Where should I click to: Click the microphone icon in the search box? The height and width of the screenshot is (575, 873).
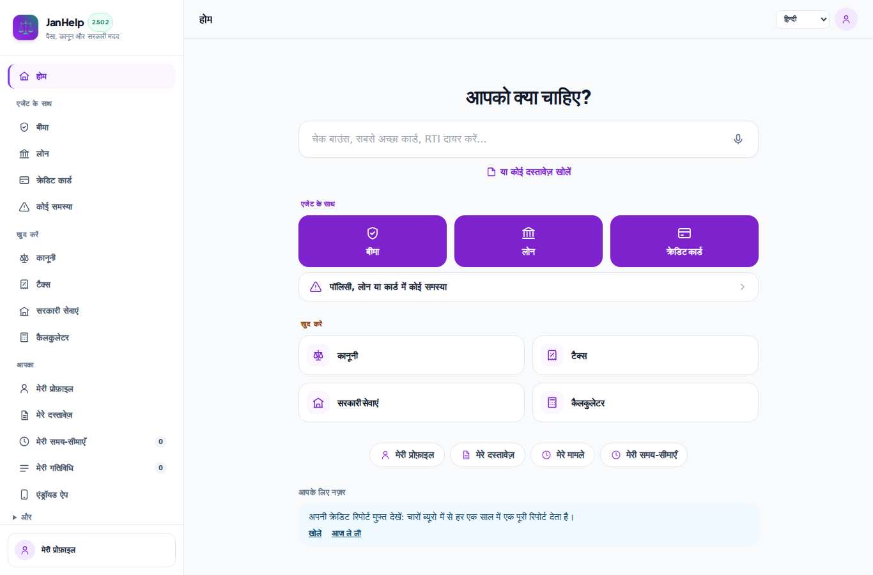(x=738, y=139)
